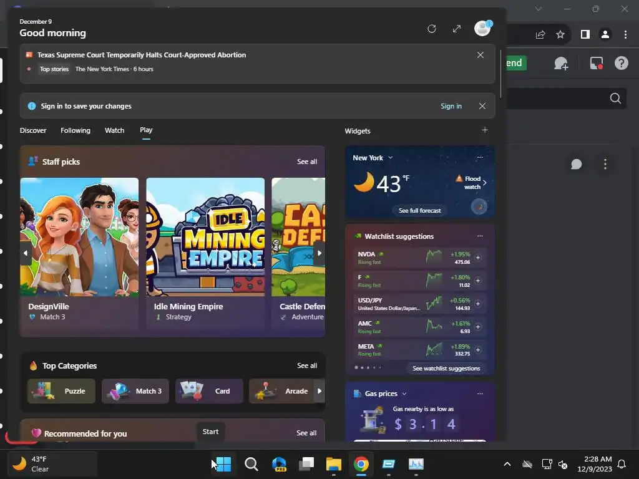Viewport: 639px width, 479px height.
Task: Click See full forecast
Action: pos(420,211)
